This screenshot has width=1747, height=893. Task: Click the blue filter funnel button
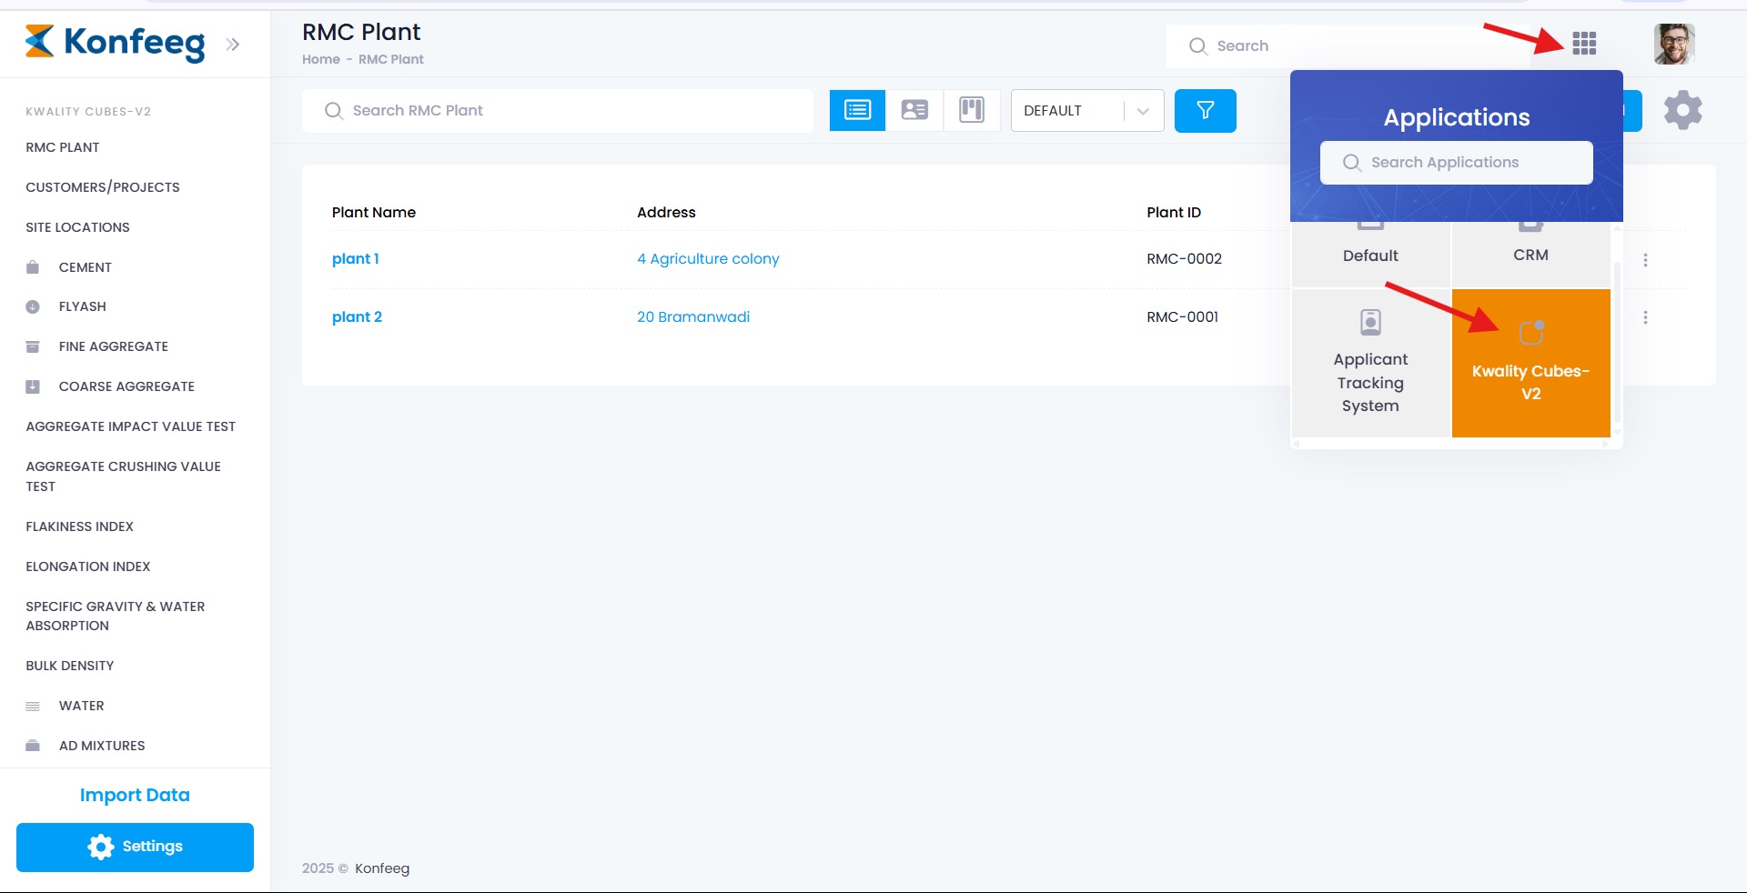tap(1205, 111)
